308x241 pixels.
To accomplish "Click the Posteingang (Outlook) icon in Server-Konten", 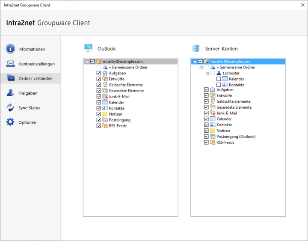I will [213, 137].
